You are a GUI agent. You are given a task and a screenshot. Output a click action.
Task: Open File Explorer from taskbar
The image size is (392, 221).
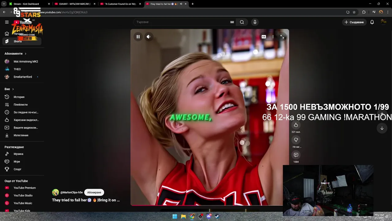183,216
